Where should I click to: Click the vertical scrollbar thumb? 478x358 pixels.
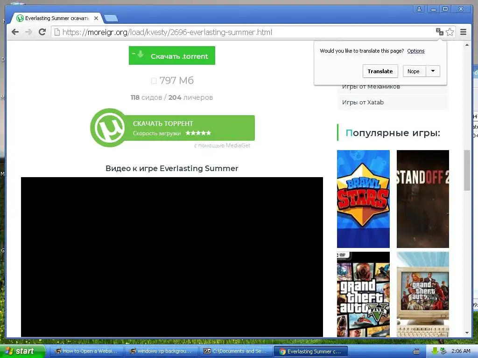tap(467, 171)
